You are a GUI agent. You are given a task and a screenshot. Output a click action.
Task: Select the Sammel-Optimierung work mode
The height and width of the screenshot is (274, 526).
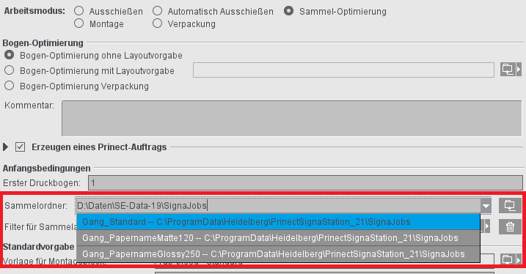pyautogui.click(x=288, y=11)
